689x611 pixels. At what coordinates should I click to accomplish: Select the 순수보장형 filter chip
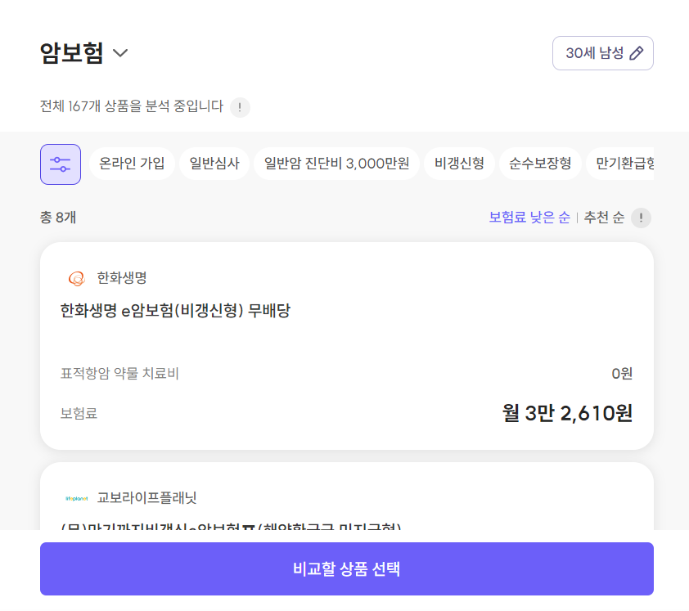point(540,164)
